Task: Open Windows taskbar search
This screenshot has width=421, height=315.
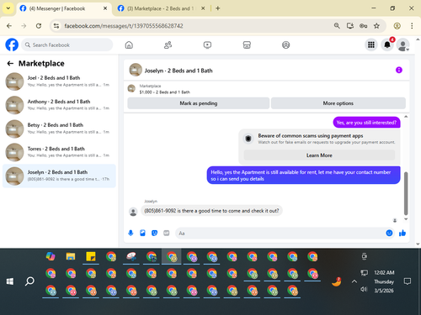Action: pyautogui.click(x=29, y=281)
